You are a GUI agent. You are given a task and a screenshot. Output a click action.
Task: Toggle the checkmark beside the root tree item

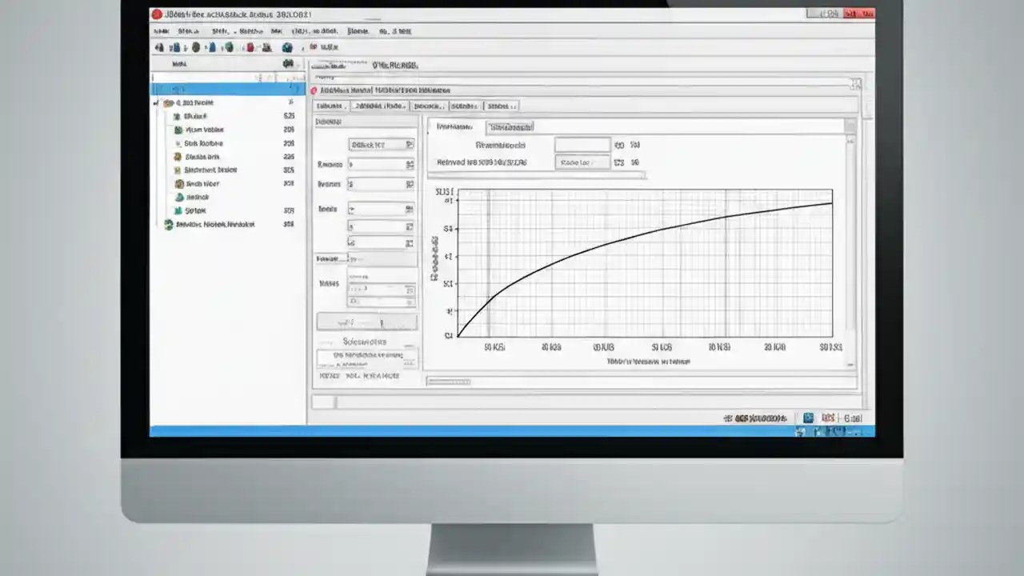coord(156,103)
